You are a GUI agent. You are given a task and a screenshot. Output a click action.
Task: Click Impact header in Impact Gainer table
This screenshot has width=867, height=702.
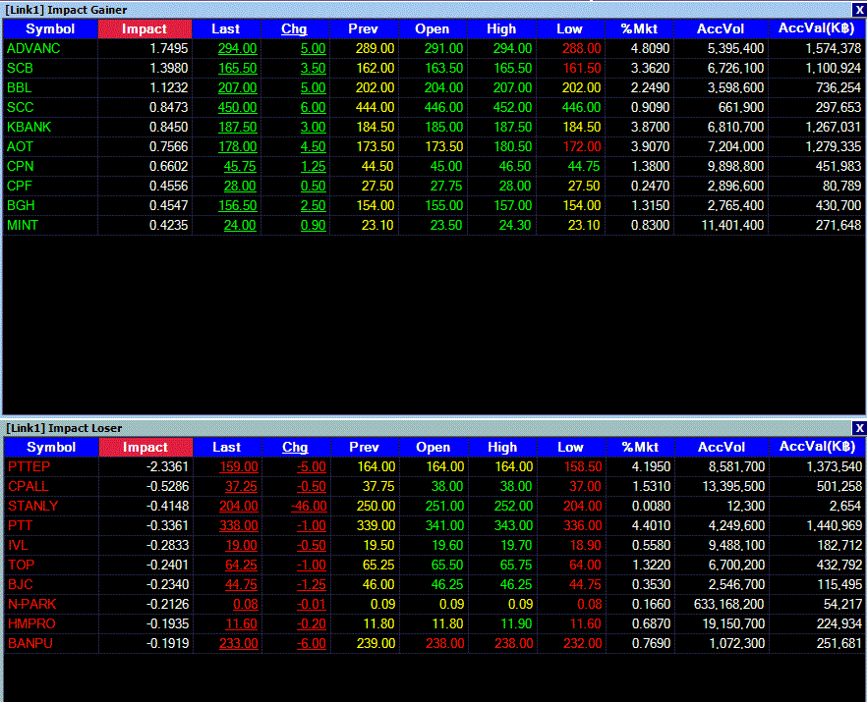click(x=144, y=29)
